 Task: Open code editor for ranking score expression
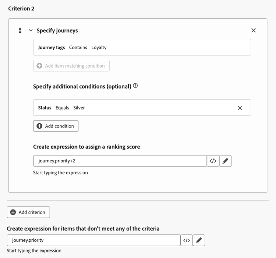pos(213,161)
